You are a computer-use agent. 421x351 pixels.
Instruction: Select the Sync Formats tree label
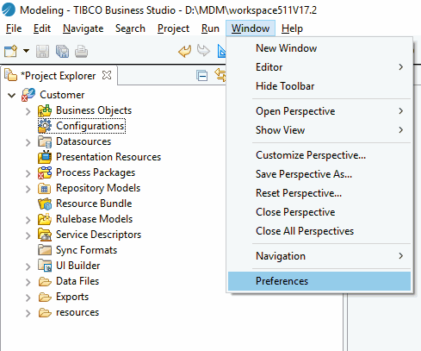point(86,250)
